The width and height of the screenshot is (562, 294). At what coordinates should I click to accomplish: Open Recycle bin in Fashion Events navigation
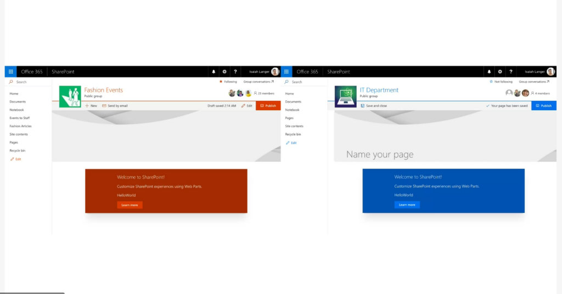17,151
